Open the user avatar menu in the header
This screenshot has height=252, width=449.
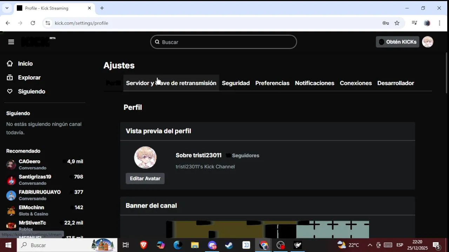(x=428, y=42)
